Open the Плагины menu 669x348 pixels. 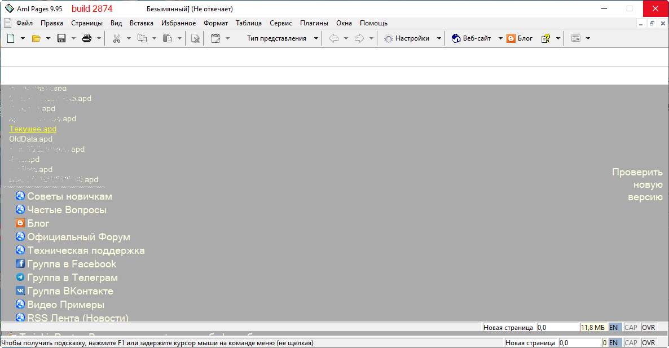click(314, 23)
